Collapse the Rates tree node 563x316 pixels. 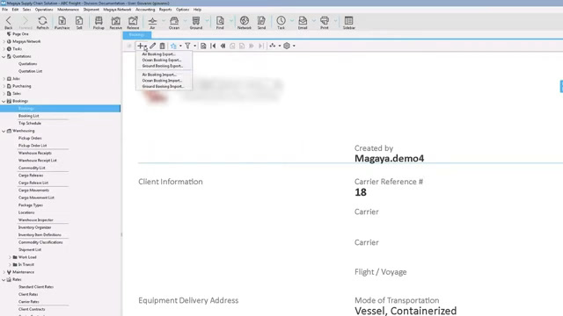[x=4, y=280]
